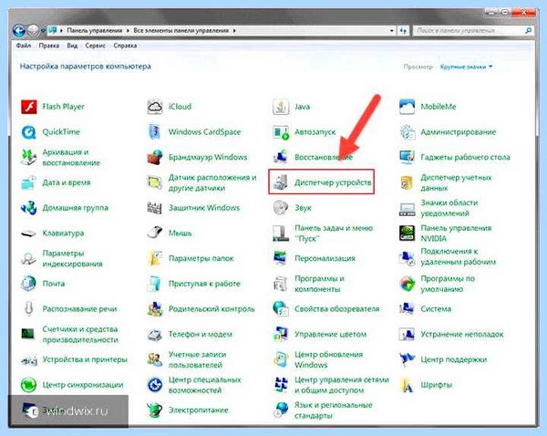Open the Язык и региональные стандарты link
Viewport: 547px width, 436px height.
pos(334,410)
